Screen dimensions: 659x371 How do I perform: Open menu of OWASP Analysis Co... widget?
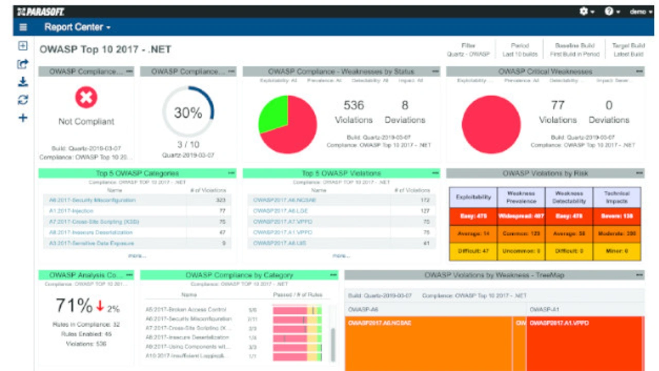point(129,275)
